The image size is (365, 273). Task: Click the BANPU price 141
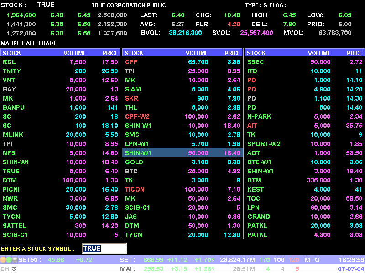pyautogui.click(x=112, y=107)
